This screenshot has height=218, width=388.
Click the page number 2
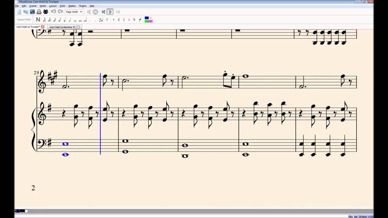[x=33, y=188]
